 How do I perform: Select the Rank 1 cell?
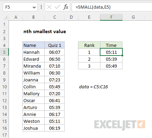(89, 52)
